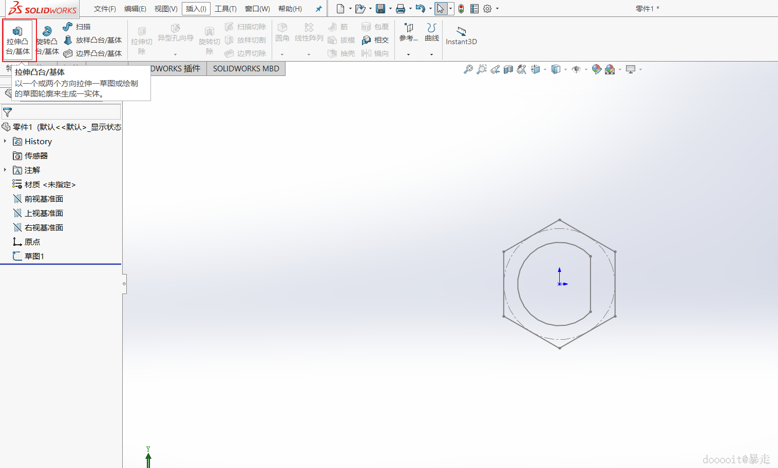Viewport: 778px width, 468px height.
Task: Choose the Sweep (扫描) feature
Action: tap(77, 27)
